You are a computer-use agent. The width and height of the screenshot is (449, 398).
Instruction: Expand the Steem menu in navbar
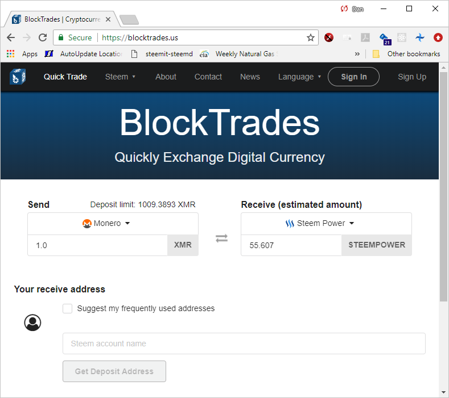tap(120, 77)
